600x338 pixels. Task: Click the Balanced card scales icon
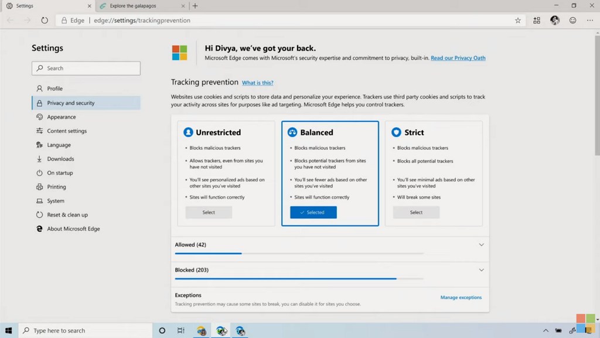point(292,132)
